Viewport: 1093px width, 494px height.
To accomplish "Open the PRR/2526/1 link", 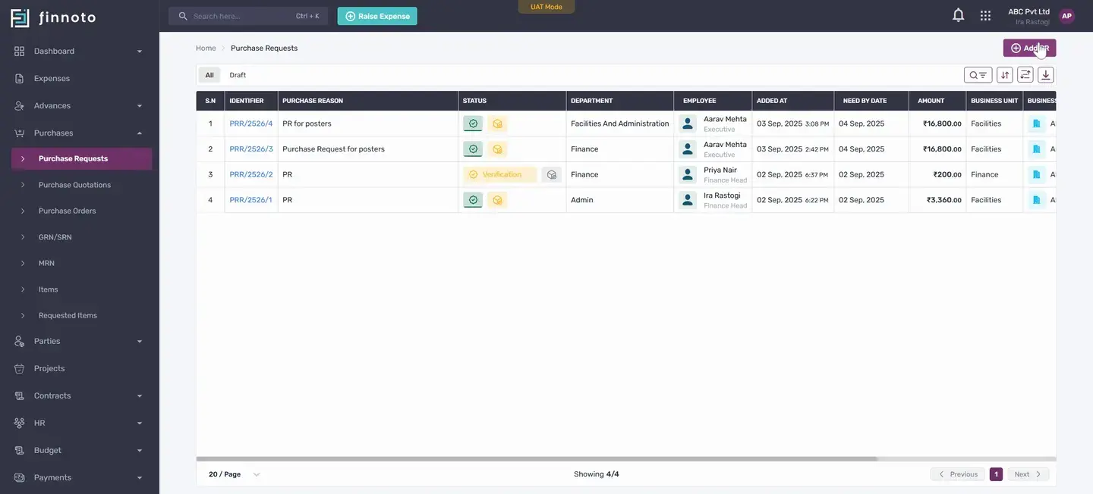I will pyautogui.click(x=250, y=200).
